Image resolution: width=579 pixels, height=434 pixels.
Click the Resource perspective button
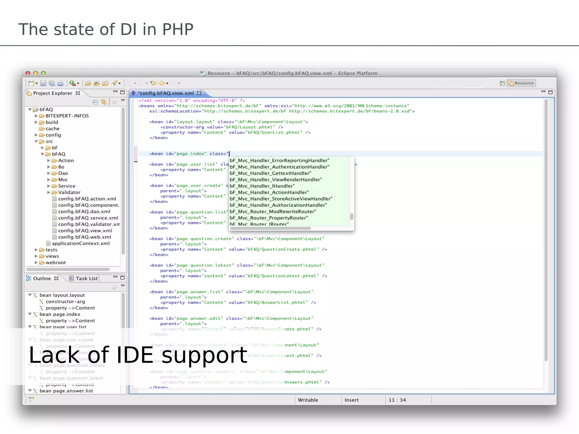(x=521, y=83)
